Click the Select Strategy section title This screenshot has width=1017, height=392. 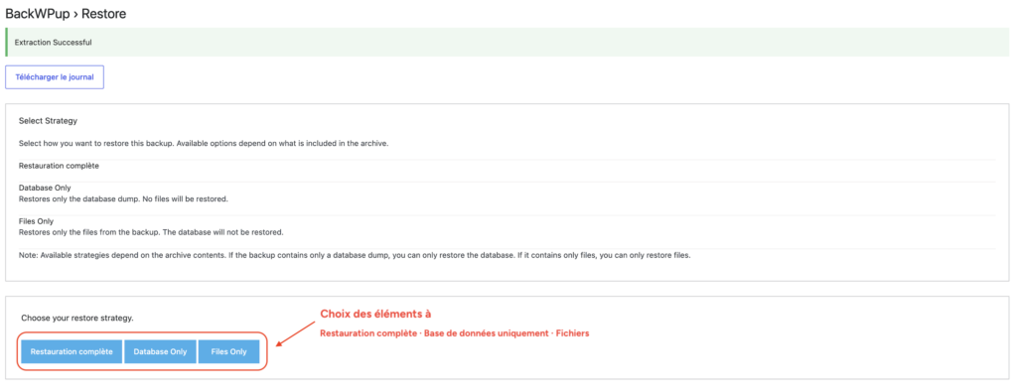[x=49, y=121]
